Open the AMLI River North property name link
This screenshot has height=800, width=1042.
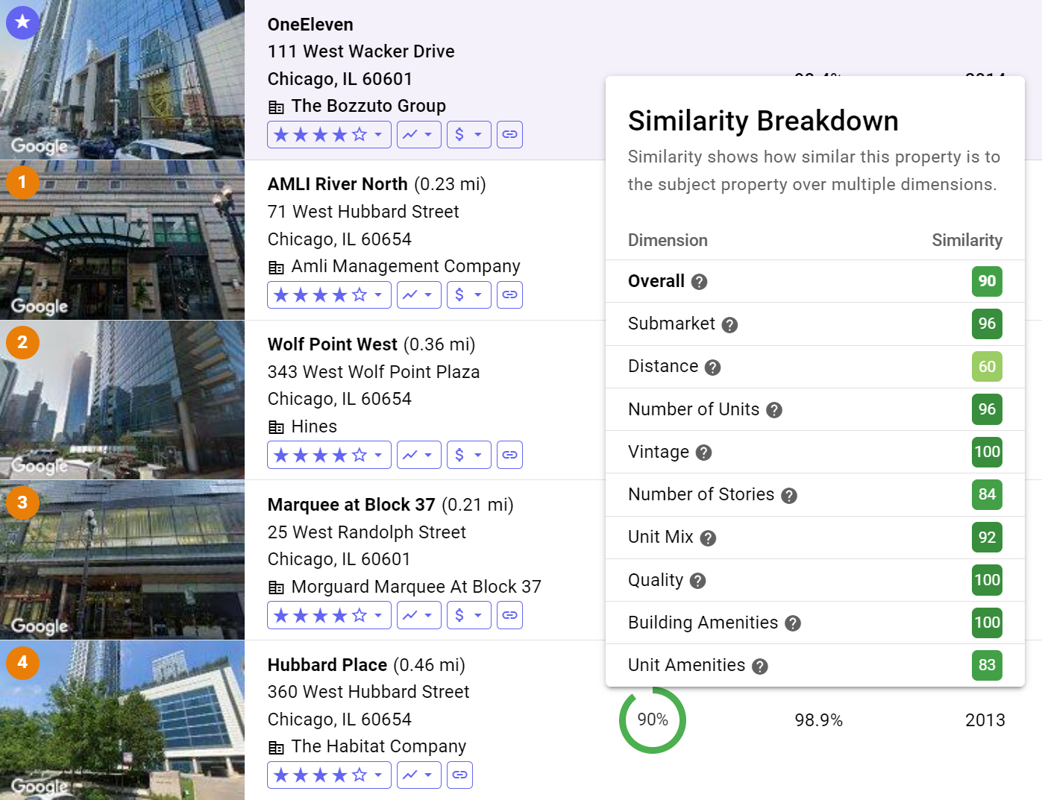tap(337, 184)
